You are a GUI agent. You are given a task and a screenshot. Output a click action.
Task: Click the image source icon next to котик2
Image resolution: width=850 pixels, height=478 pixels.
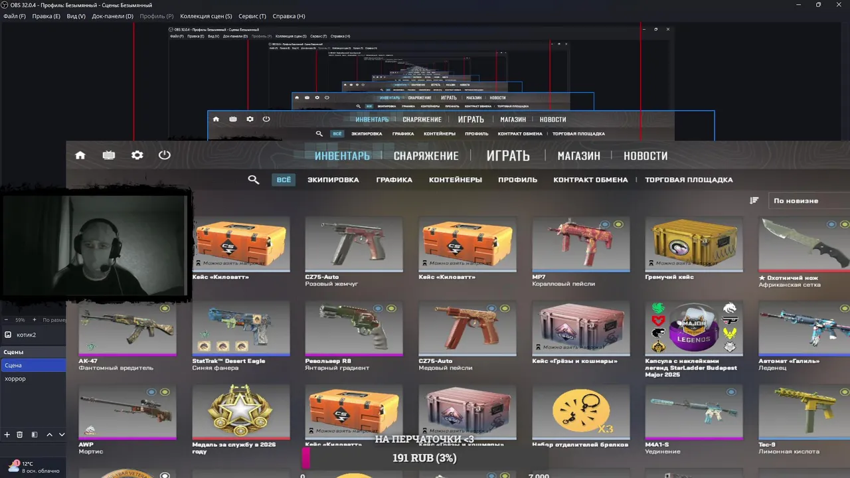click(x=8, y=335)
